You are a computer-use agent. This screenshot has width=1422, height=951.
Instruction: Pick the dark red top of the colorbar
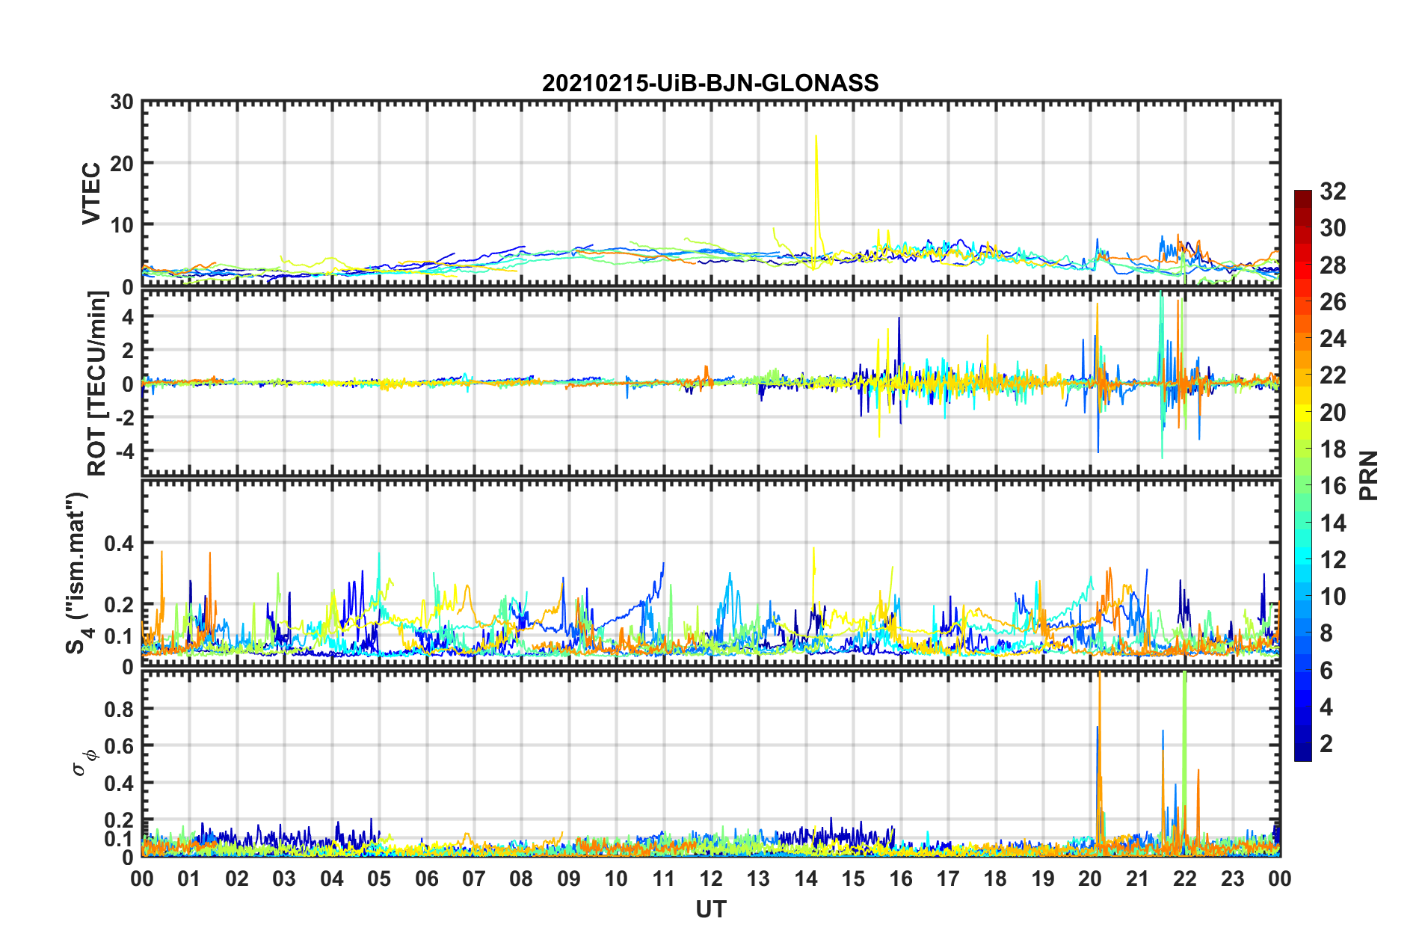pos(1302,196)
